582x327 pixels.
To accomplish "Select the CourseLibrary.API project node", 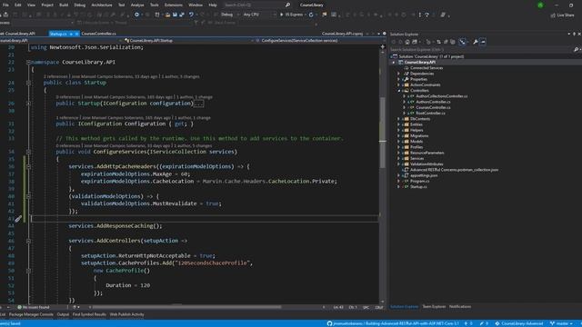I will click(x=420, y=63).
